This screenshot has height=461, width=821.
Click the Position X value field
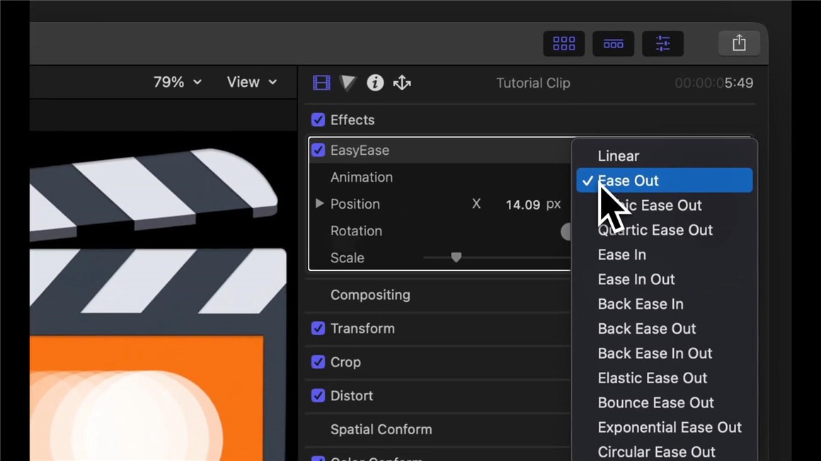(x=522, y=205)
